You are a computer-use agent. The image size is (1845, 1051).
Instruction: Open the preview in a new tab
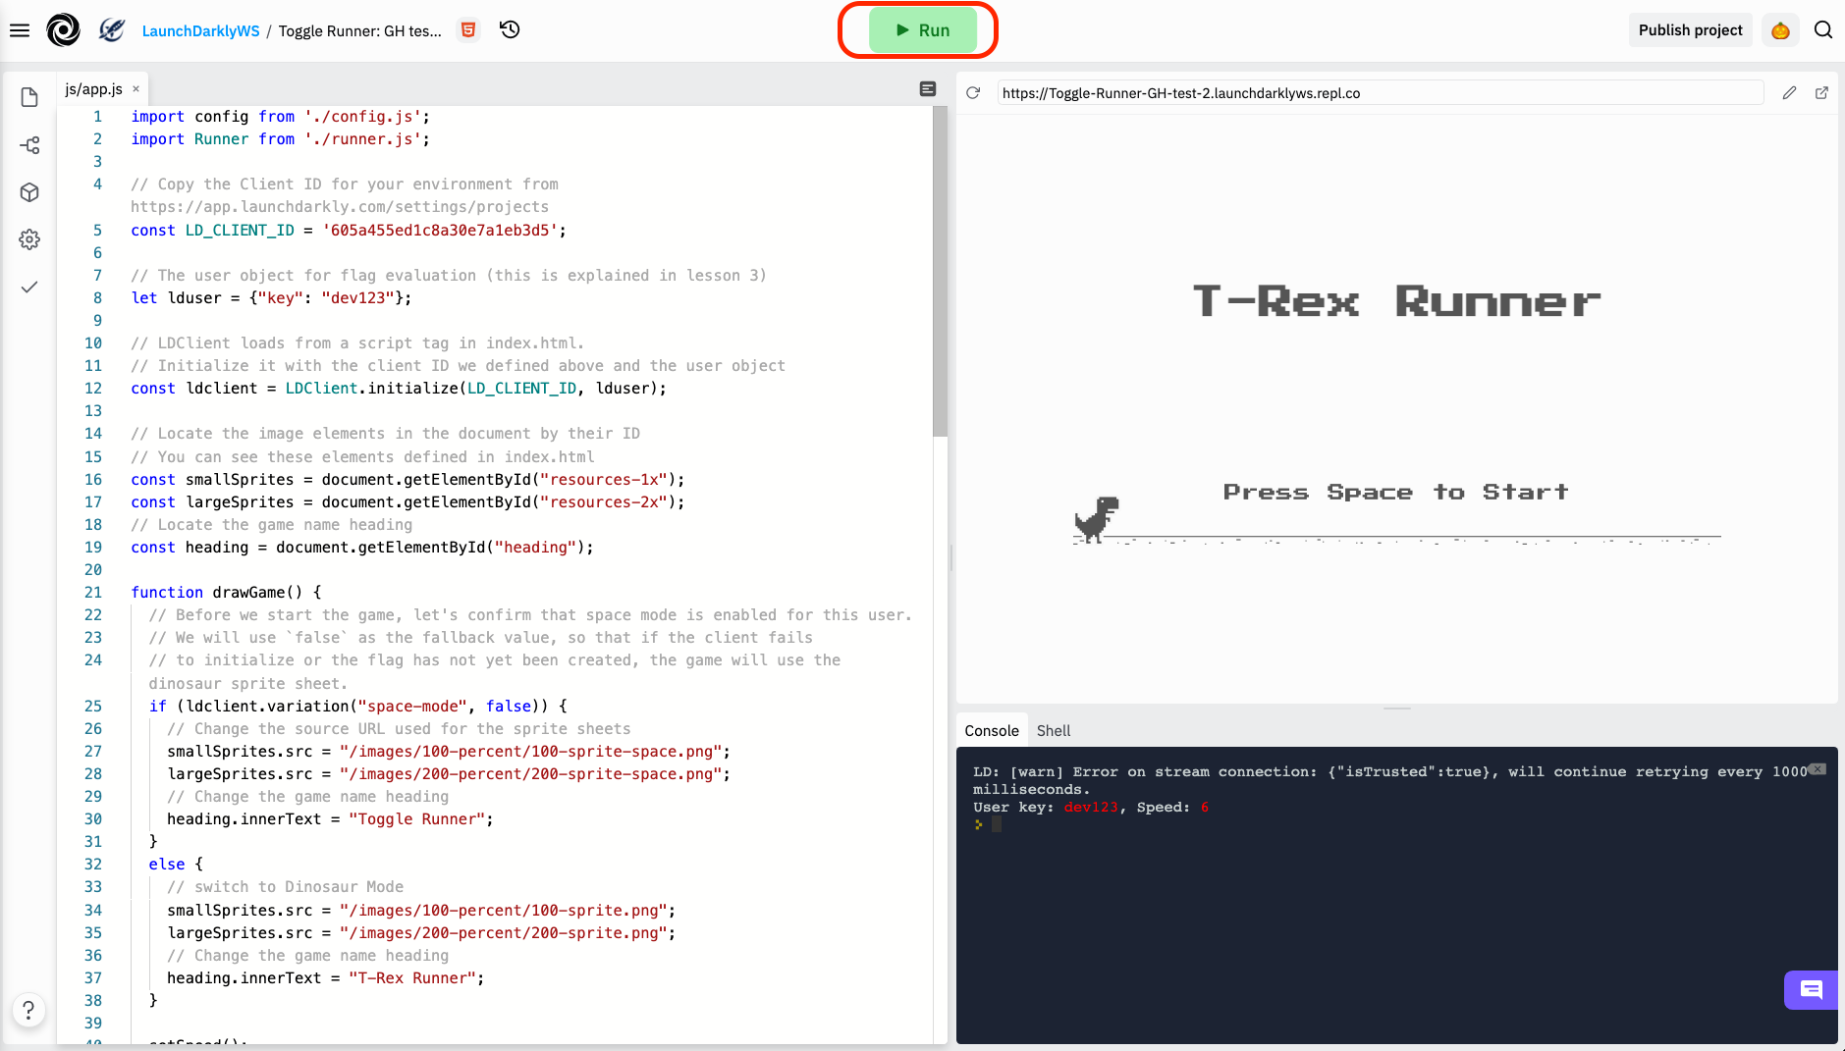click(x=1822, y=92)
